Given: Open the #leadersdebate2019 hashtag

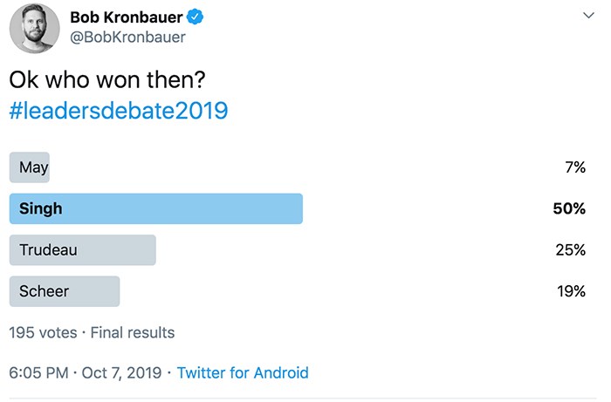Looking at the screenshot, I should coord(119,111).
